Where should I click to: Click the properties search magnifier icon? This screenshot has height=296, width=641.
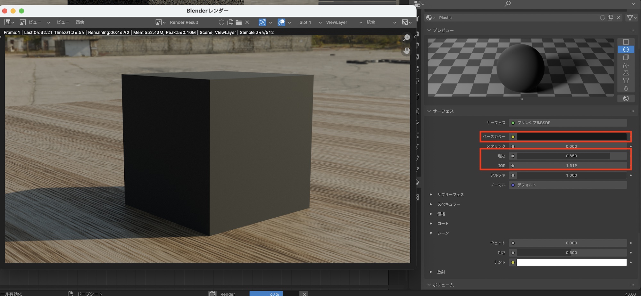507,4
